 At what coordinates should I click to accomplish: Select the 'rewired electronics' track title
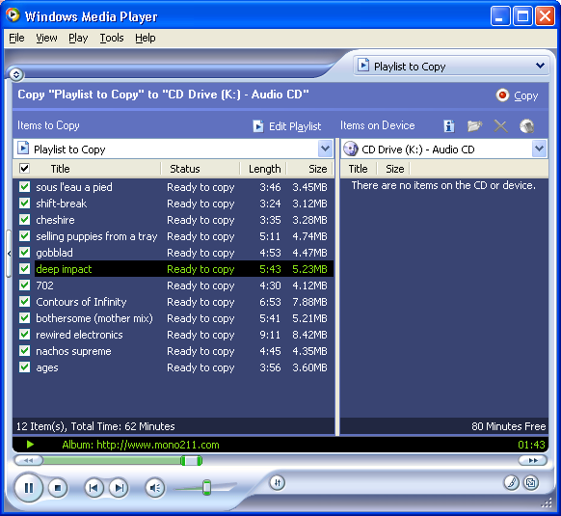[x=79, y=335]
